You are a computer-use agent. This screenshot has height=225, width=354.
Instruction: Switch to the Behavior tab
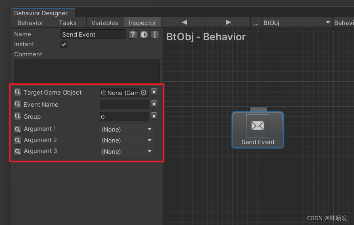point(30,23)
